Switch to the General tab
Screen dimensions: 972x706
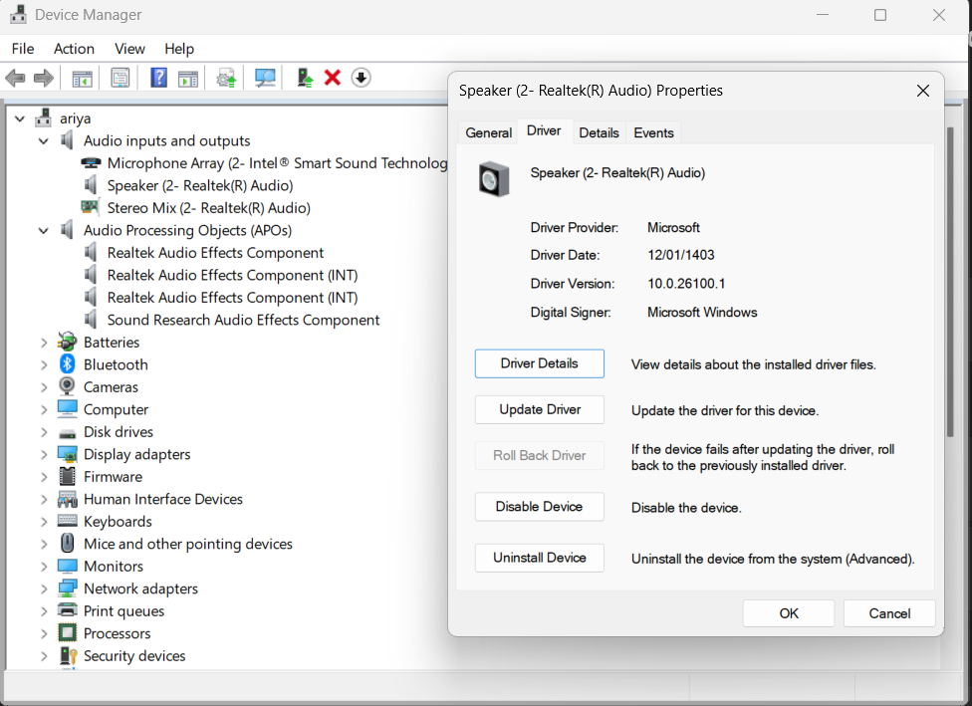(488, 132)
